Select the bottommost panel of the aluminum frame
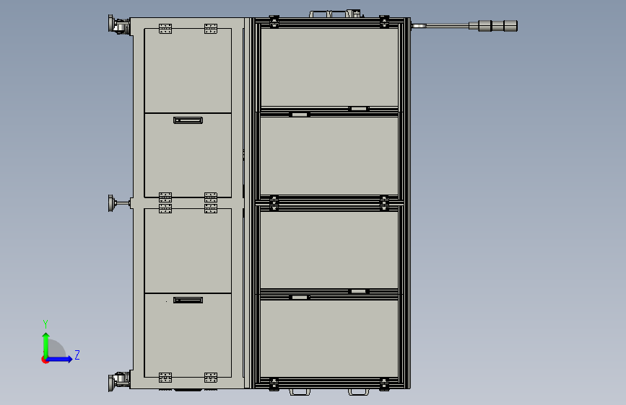This screenshot has width=626, height=405. point(329,338)
